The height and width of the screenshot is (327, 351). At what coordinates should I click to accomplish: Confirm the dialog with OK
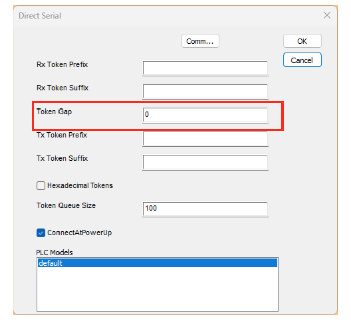pos(302,41)
